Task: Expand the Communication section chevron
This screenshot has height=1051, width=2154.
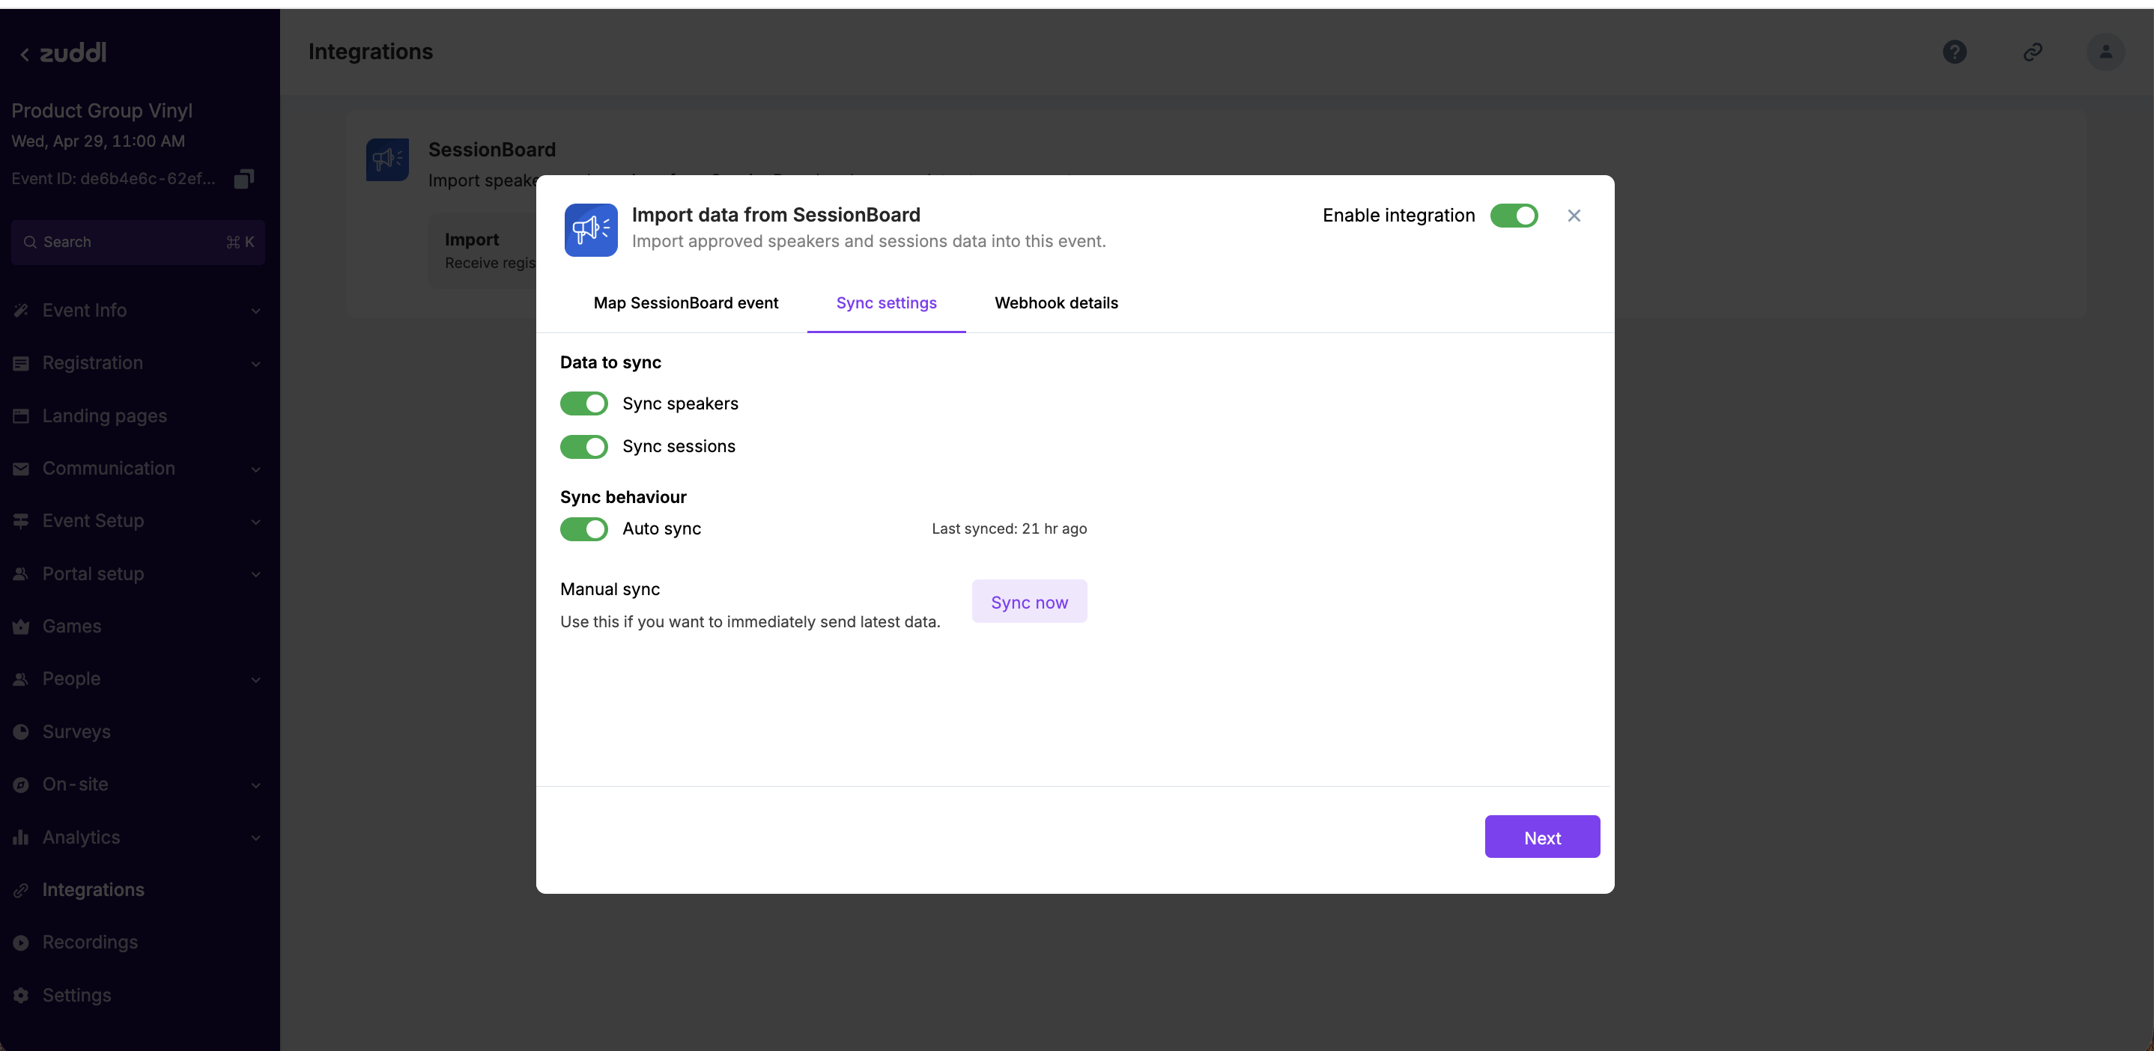Action: (256, 469)
